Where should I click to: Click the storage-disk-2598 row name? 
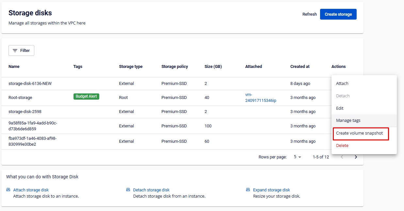(x=24, y=112)
